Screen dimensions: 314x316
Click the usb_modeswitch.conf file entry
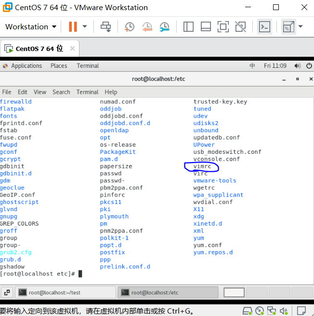227,152
